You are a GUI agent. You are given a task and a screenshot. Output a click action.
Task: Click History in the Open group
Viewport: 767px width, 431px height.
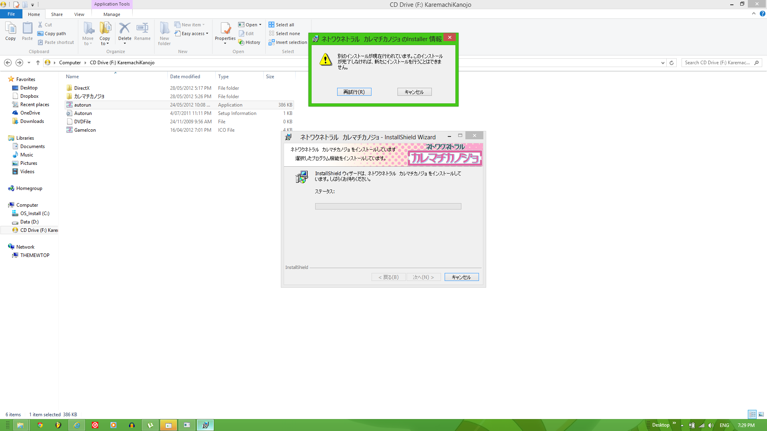[x=249, y=42]
